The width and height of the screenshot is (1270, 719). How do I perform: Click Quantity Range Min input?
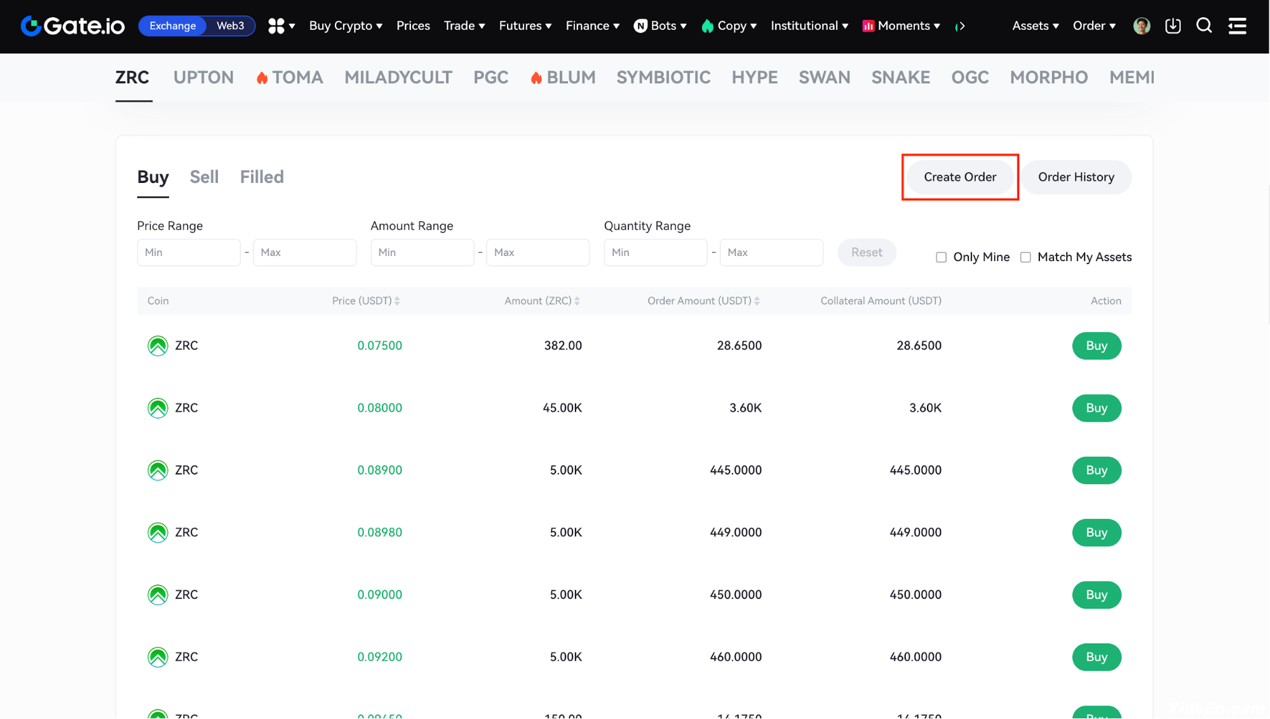(x=655, y=252)
